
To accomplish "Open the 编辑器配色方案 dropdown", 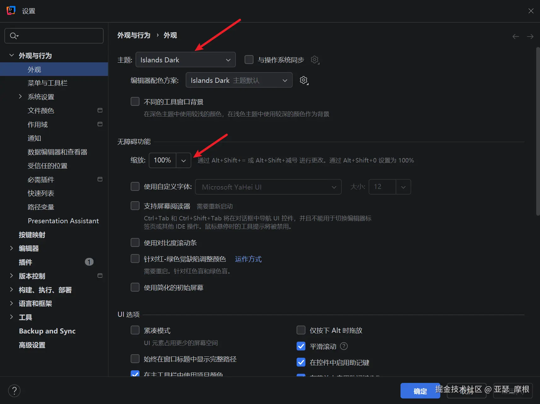I will tap(239, 80).
